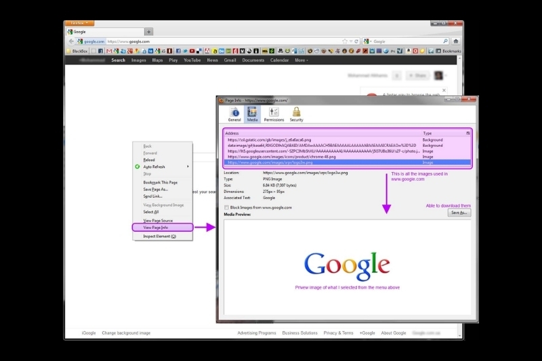Screen dimensions: 542x361
Task: Click the Firefox back arrow button
Action: (71, 41)
